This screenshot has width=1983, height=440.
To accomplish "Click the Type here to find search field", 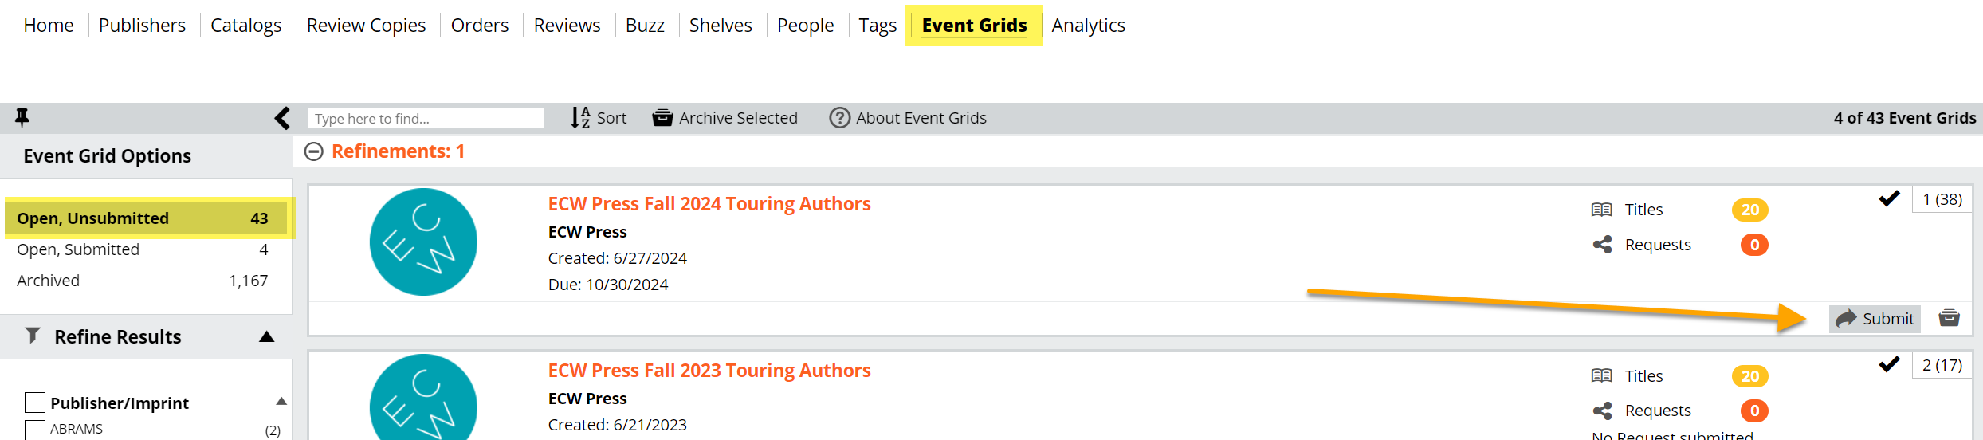I will [x=426, y=119].
